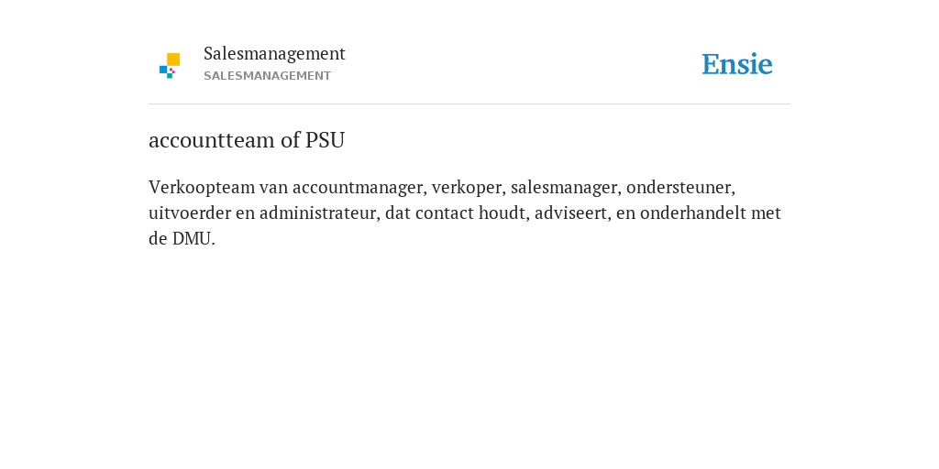Image resolution: width=939 pixels, height=469 pixels.
Task: Click the word accountmanager in definition
Action: (359, 187)
